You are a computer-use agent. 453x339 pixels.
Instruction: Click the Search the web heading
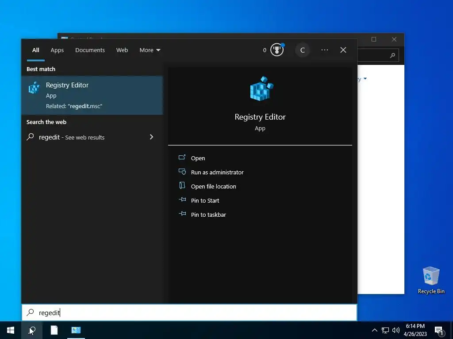(x=46, y=122)
